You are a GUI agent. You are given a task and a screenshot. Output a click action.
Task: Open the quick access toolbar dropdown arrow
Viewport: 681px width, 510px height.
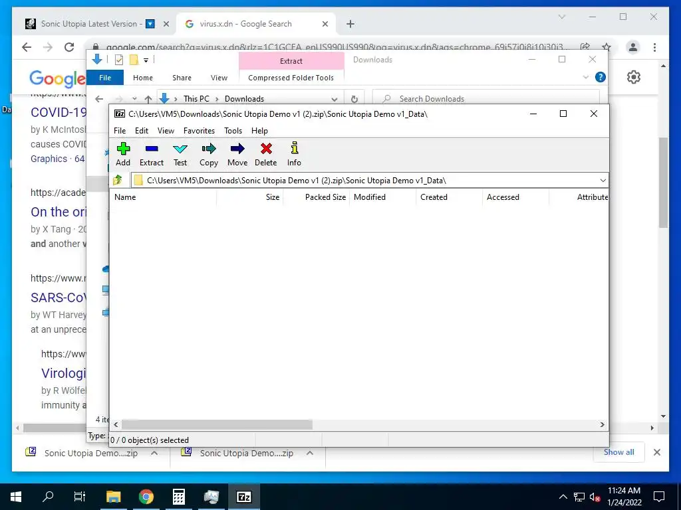[146, 60]
